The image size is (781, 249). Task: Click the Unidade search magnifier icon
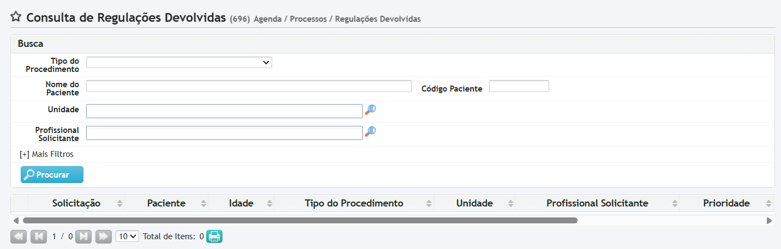370,110
